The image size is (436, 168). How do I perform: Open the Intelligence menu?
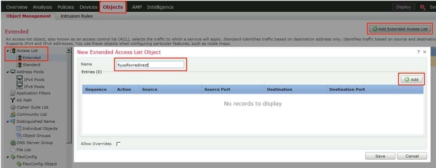[160, 7]
